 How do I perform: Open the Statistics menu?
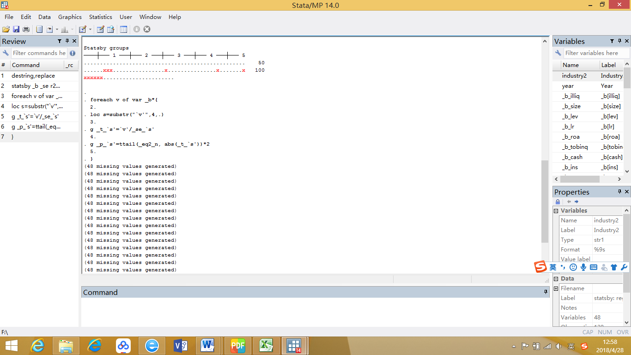(100, 17)
